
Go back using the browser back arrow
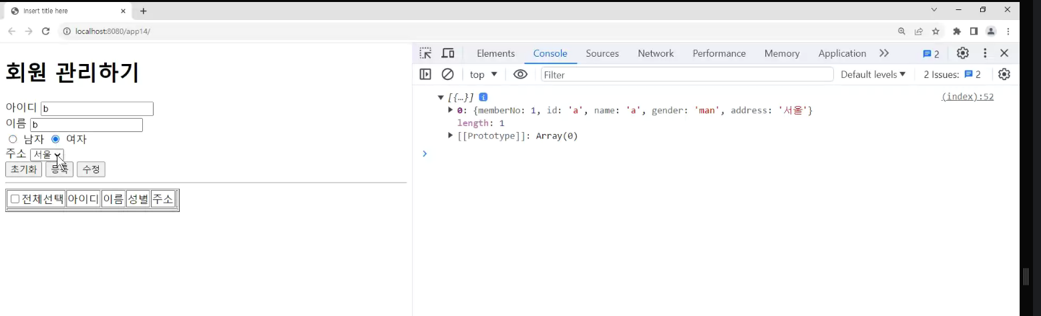click(12, 31)
